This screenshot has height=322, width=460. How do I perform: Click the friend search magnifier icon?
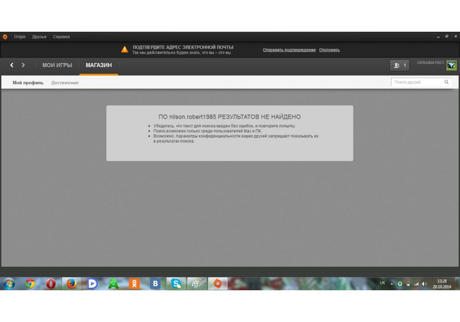pyautogui.click(x=446, y=82)
